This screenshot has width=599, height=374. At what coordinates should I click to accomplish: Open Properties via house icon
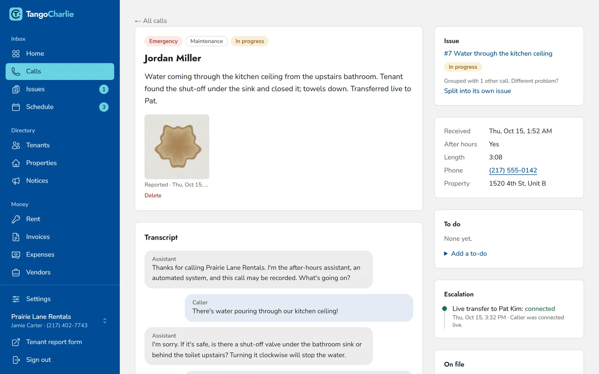[16, 163]
